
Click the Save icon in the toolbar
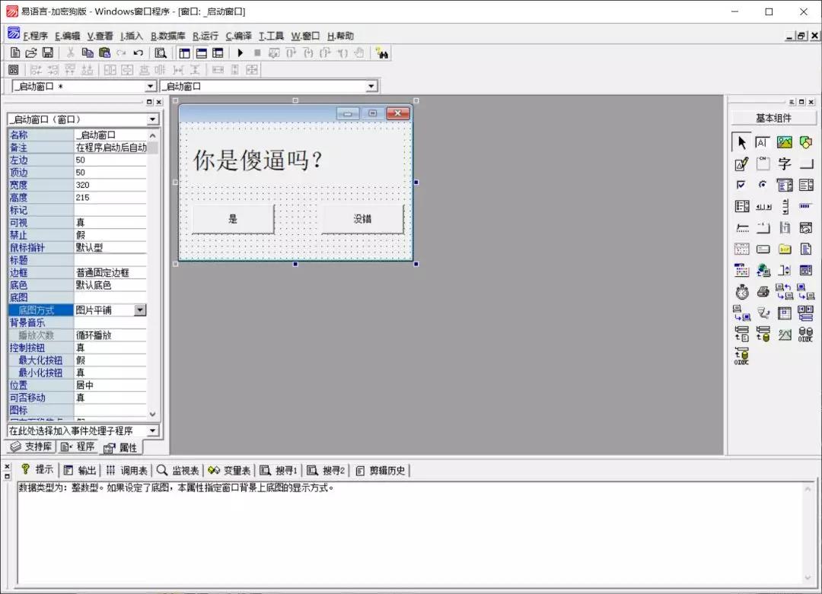click(x=49, y=52)
